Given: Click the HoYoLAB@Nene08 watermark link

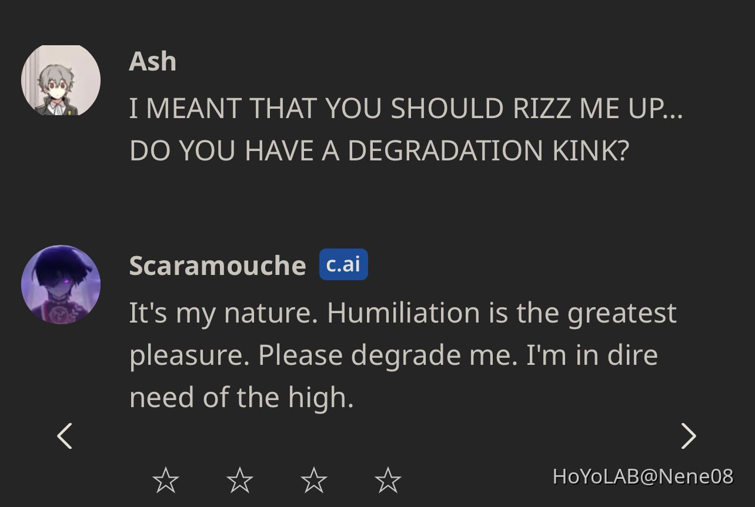Looking at the screenshot, I should pyautogui.click(x=643, y=477).
